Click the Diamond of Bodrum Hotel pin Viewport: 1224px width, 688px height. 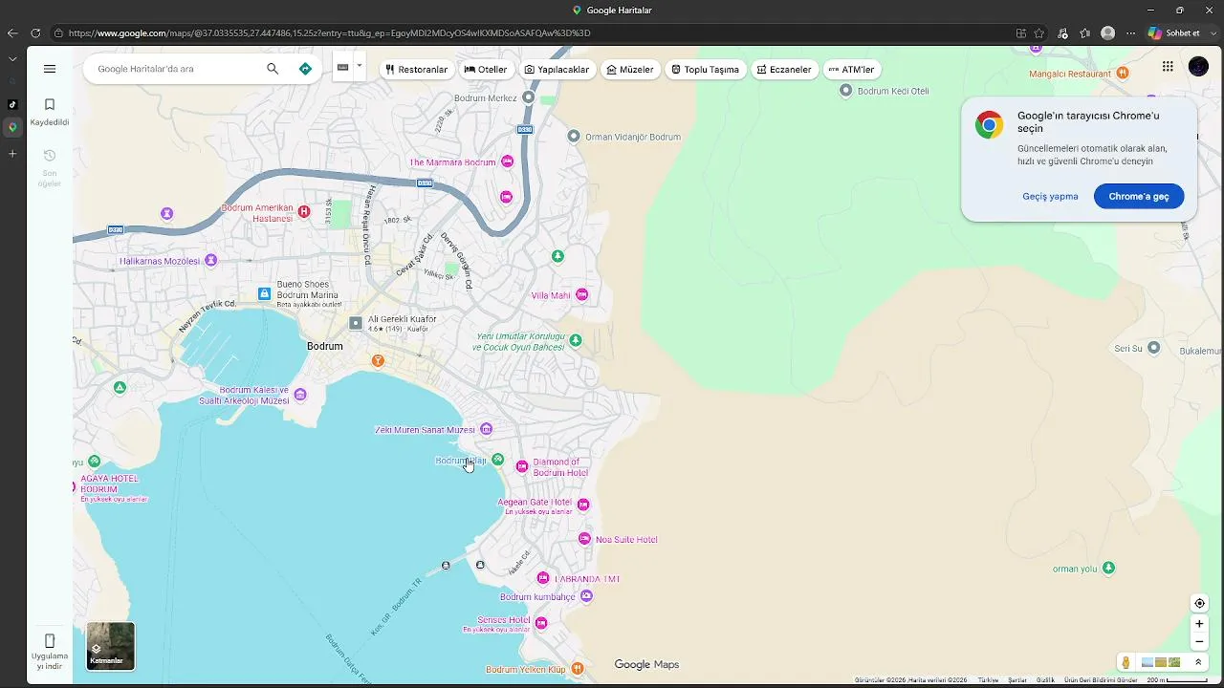click(522, 466)
